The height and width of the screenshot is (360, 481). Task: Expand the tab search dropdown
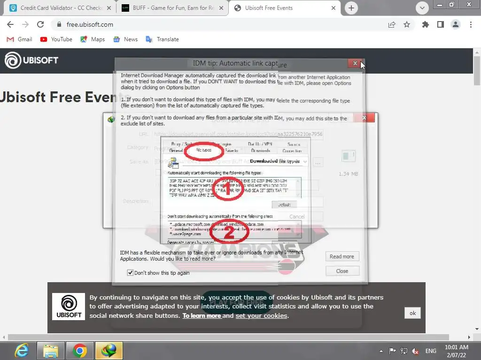[x=422, y=8]
